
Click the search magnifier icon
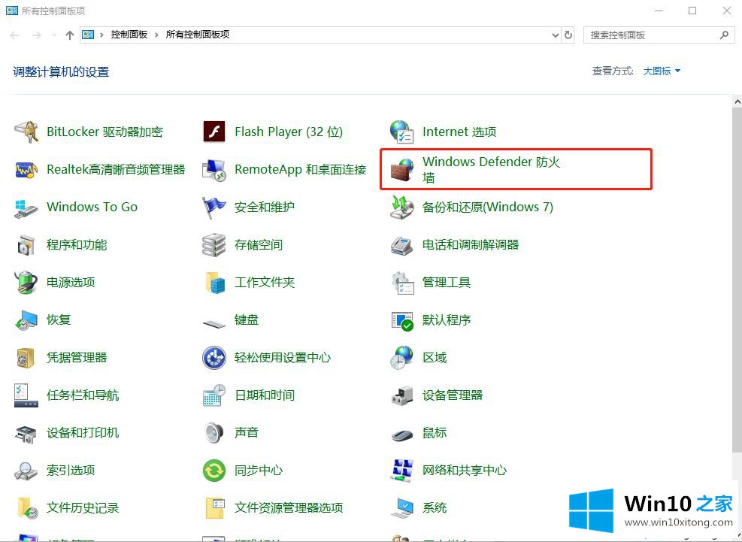(724, 35)
